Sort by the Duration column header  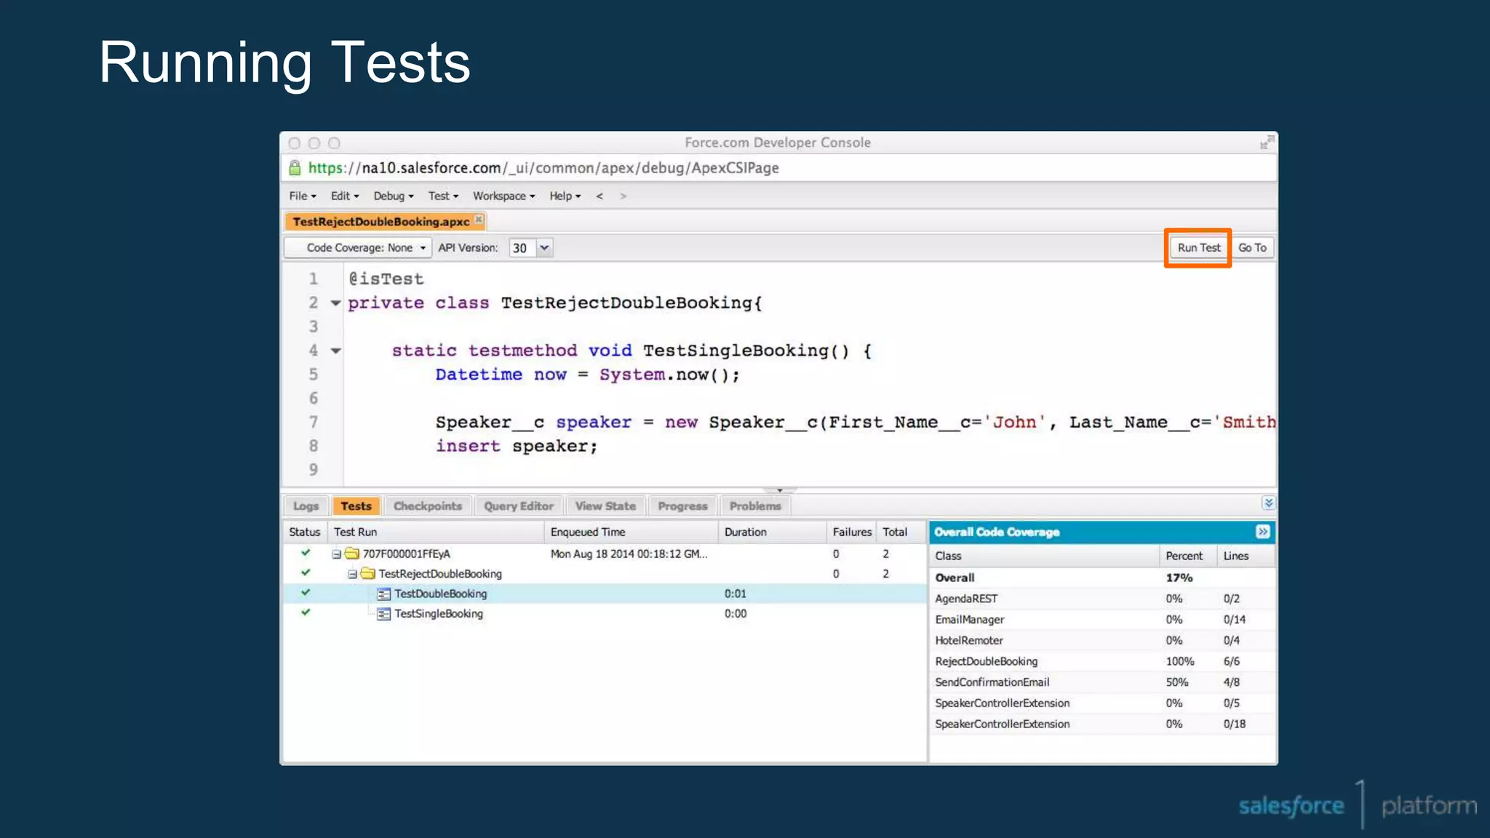(x=773, y=532)
